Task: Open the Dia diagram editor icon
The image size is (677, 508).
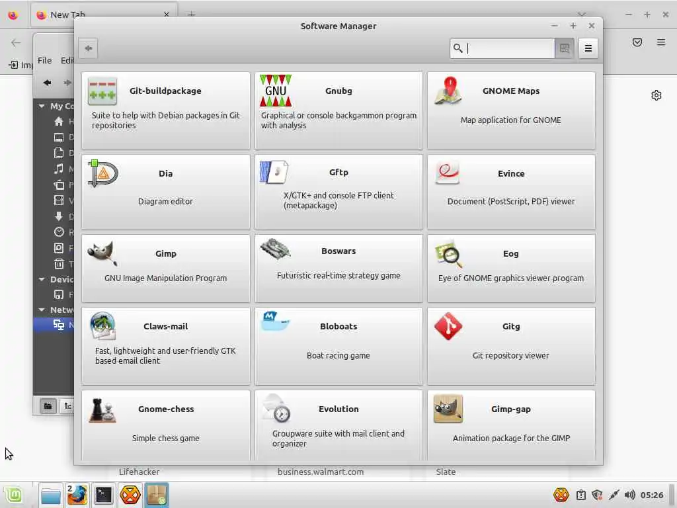Action: [x=102, y=173]
